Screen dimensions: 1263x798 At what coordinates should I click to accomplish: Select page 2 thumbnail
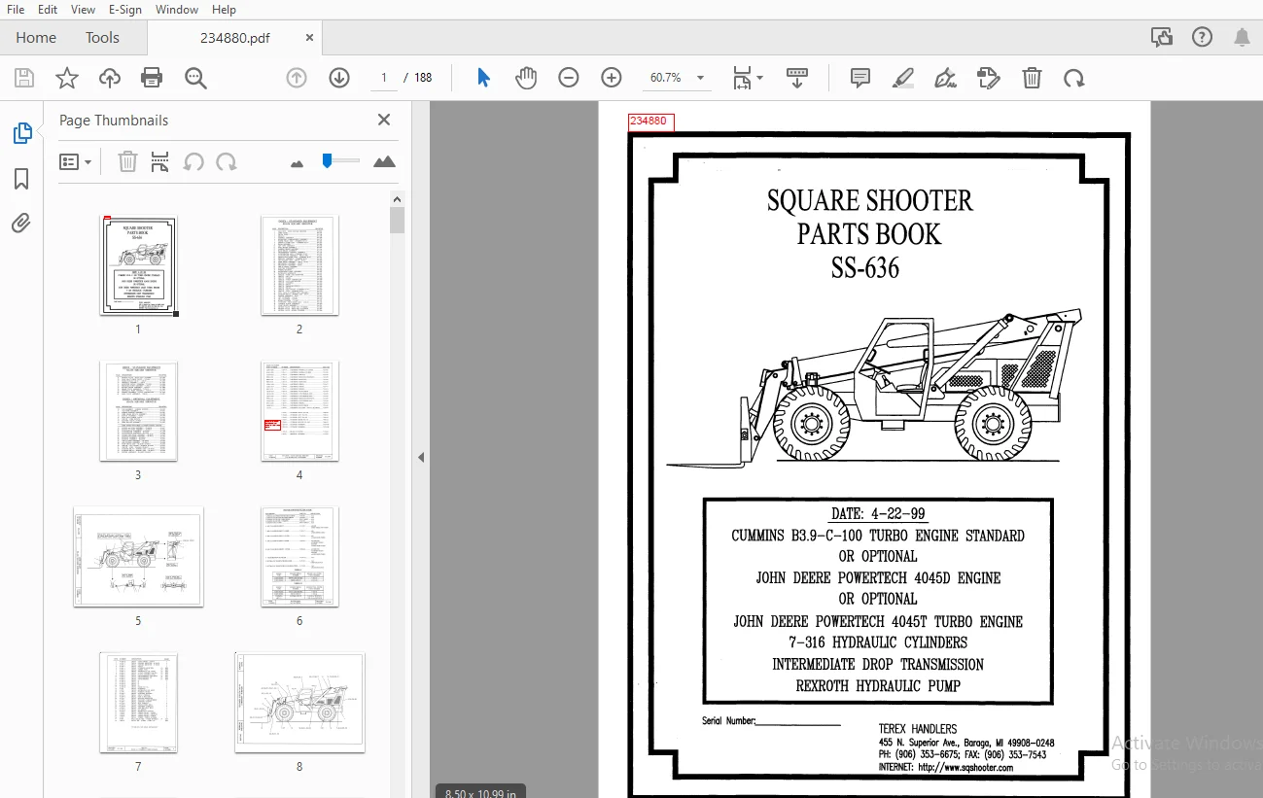(299, 264)
